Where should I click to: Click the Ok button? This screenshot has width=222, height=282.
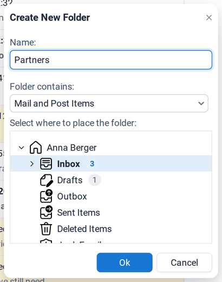125,263
